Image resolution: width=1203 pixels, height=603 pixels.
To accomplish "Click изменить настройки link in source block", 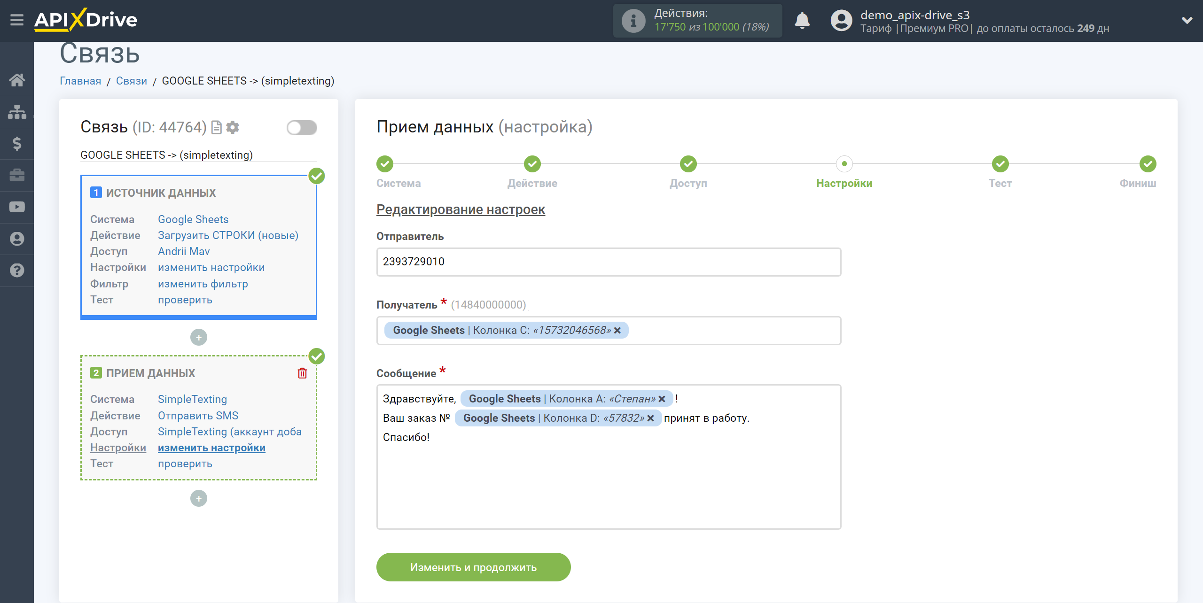I will pos(211,267).
